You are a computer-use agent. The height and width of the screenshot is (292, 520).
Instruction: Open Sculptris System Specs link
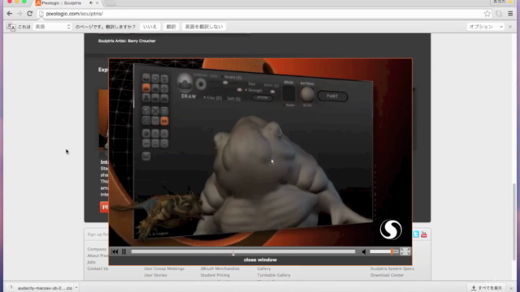click(x=392, y=268)
